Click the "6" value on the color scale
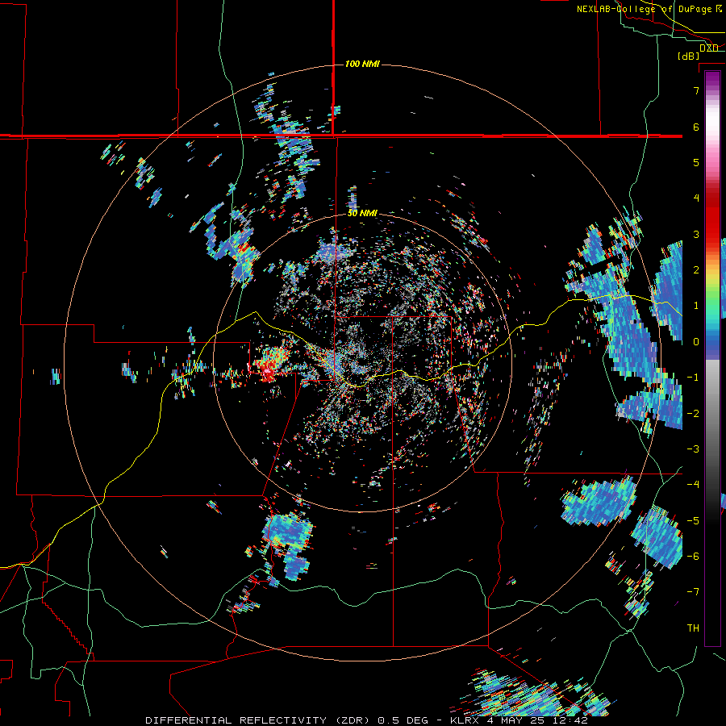Image resolution: width=726 pixels, height=726 pixels. pos(696,127)
